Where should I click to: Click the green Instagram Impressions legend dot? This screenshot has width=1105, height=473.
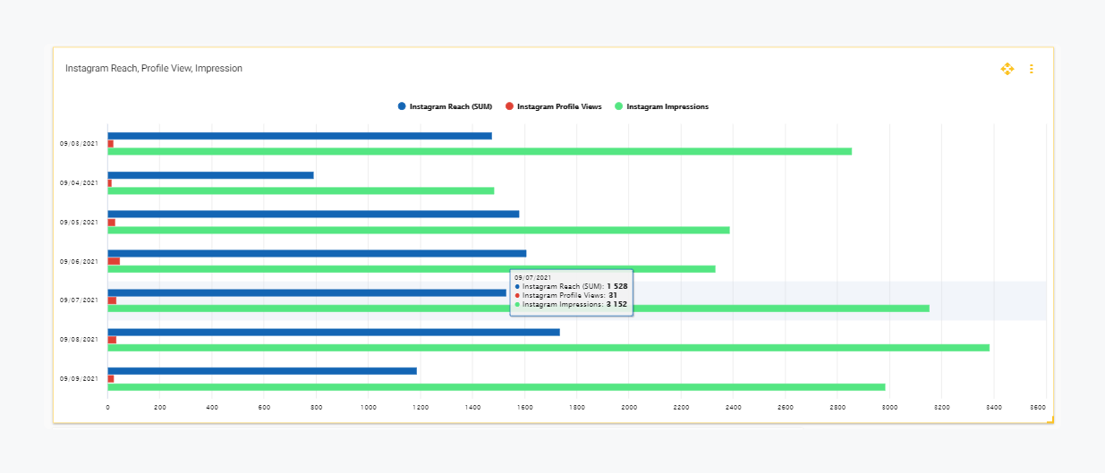pyautogui.click(x=619, y=106)
